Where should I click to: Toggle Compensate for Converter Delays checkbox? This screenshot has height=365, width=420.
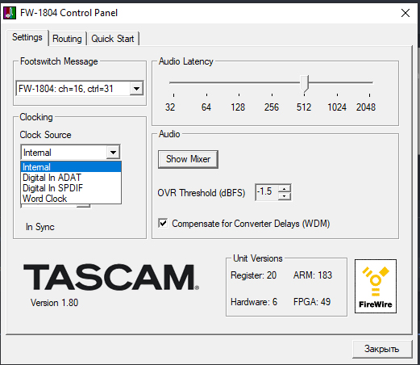click(x=163, y=223)
